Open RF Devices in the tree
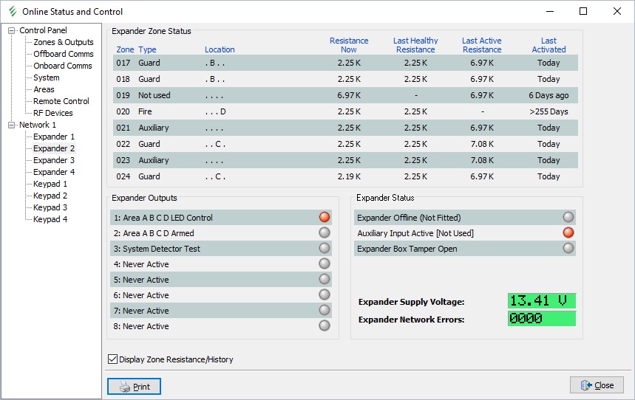Screen dimensions: 635x400 click(x=52, y=113)
